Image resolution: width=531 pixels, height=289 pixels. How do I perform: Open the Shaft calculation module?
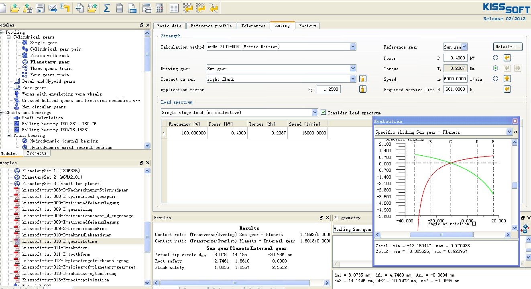43,118
